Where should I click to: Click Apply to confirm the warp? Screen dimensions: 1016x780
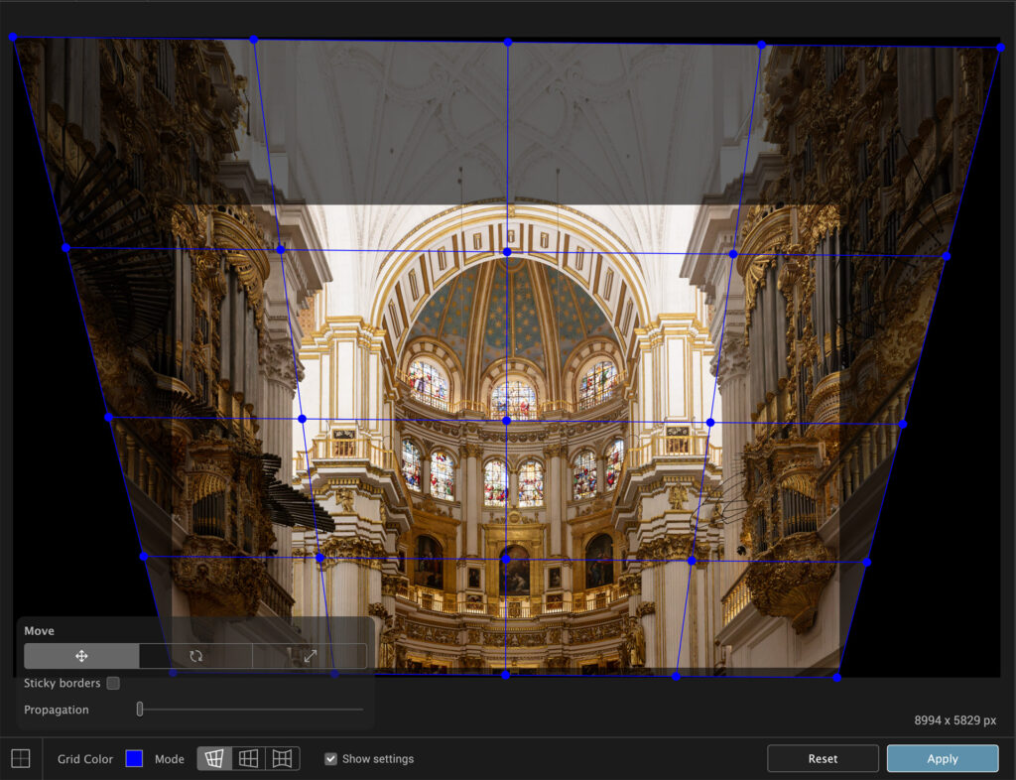click(x=942, y=759)
